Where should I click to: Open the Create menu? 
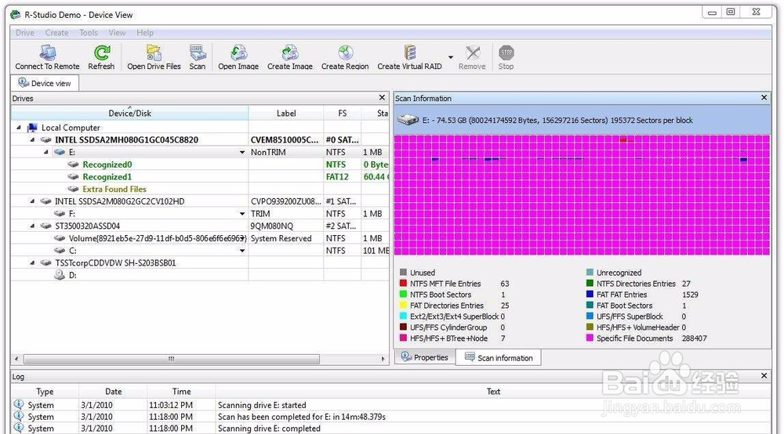(x=56, y=32)
